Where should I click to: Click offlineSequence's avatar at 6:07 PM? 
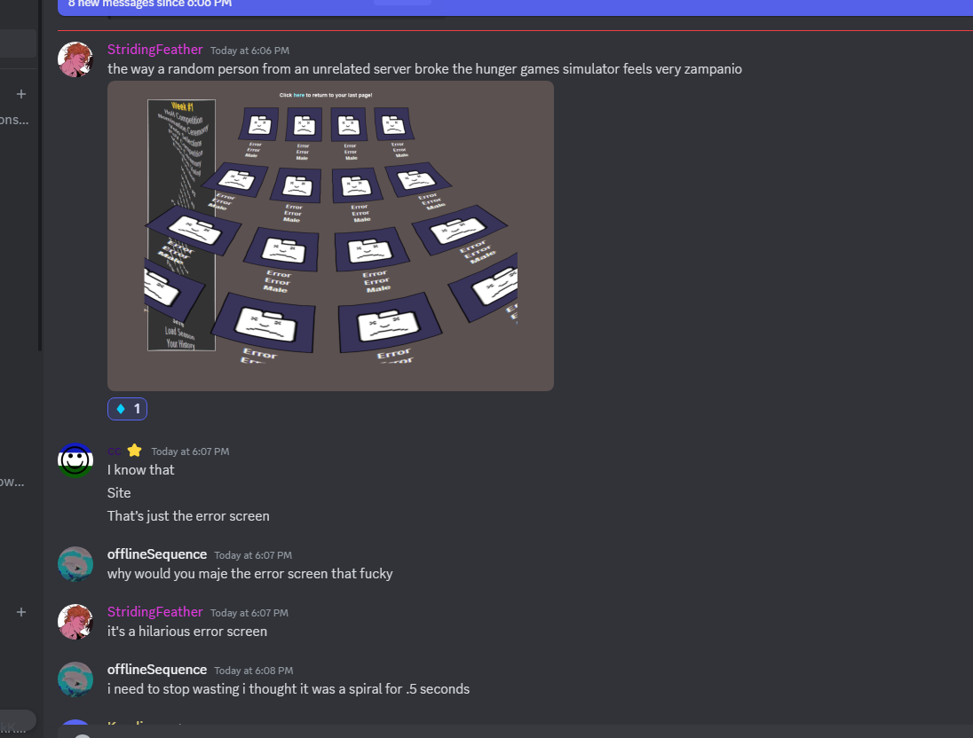pos(75,564)
